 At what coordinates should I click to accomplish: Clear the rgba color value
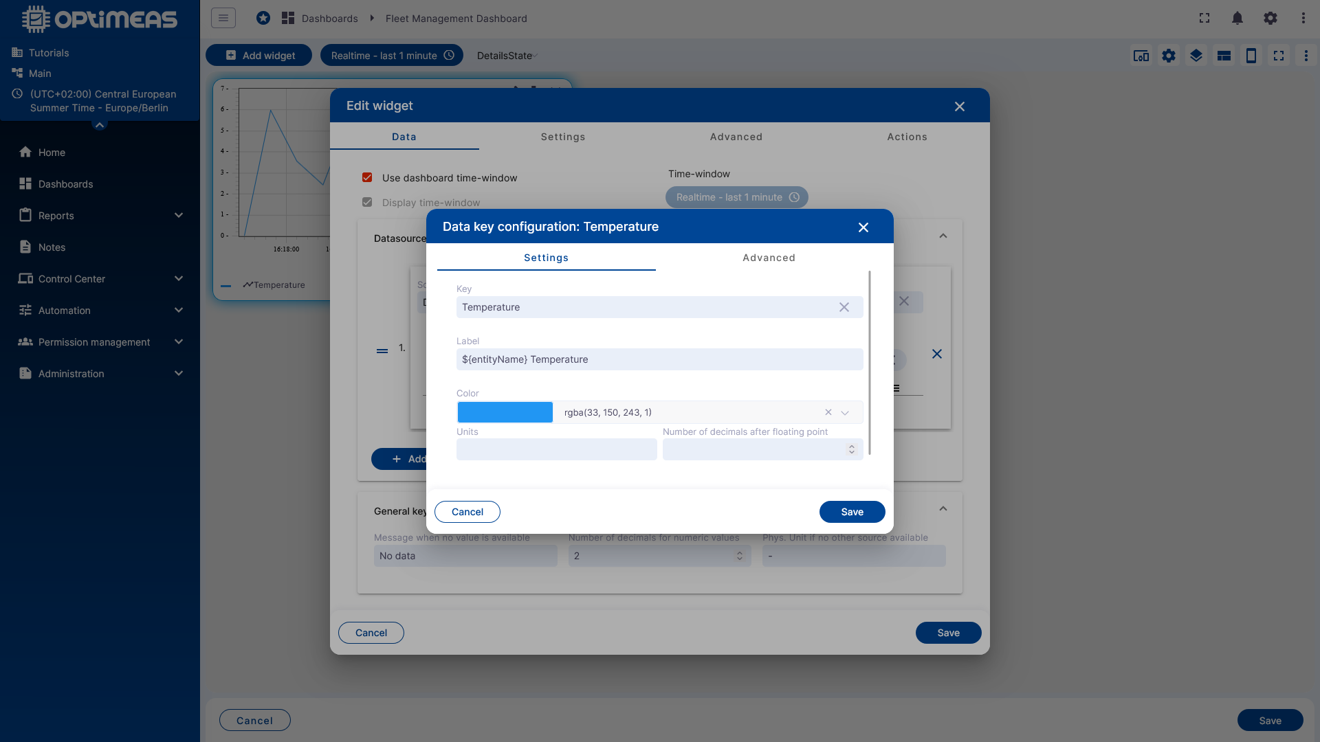point(828,412)
